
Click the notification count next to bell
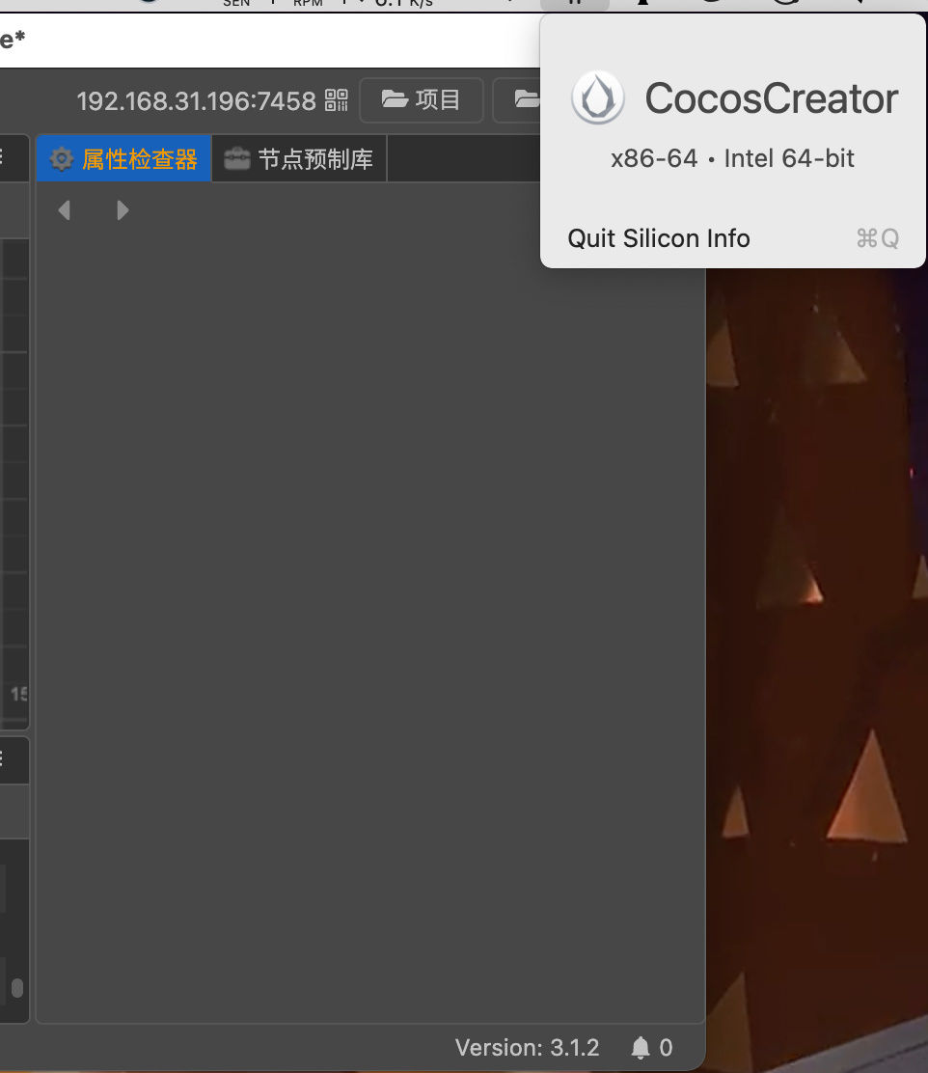click(x=666, y=1048)
